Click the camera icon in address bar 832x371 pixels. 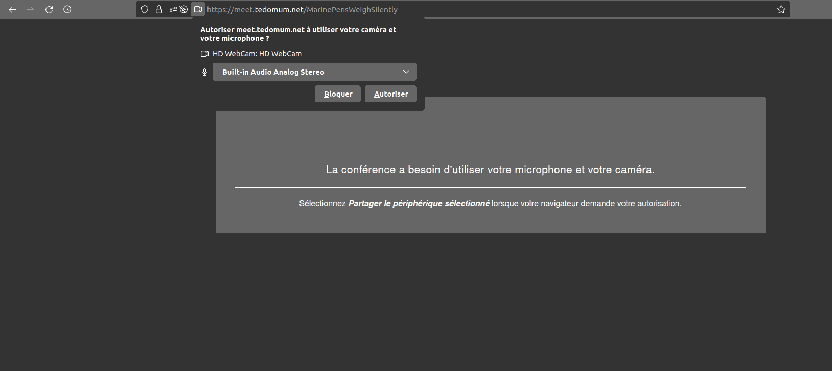click(x=198, y=9)
